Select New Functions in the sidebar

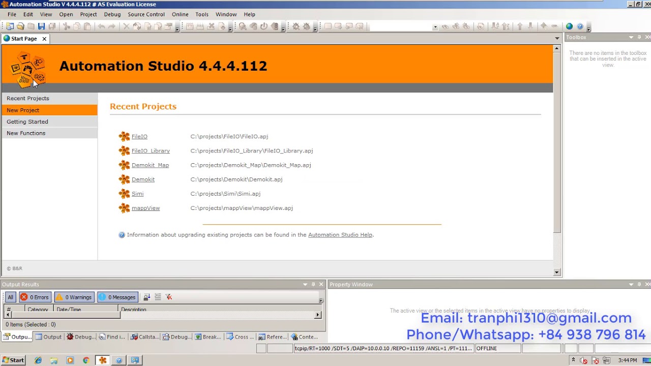[x=49, y=133]
